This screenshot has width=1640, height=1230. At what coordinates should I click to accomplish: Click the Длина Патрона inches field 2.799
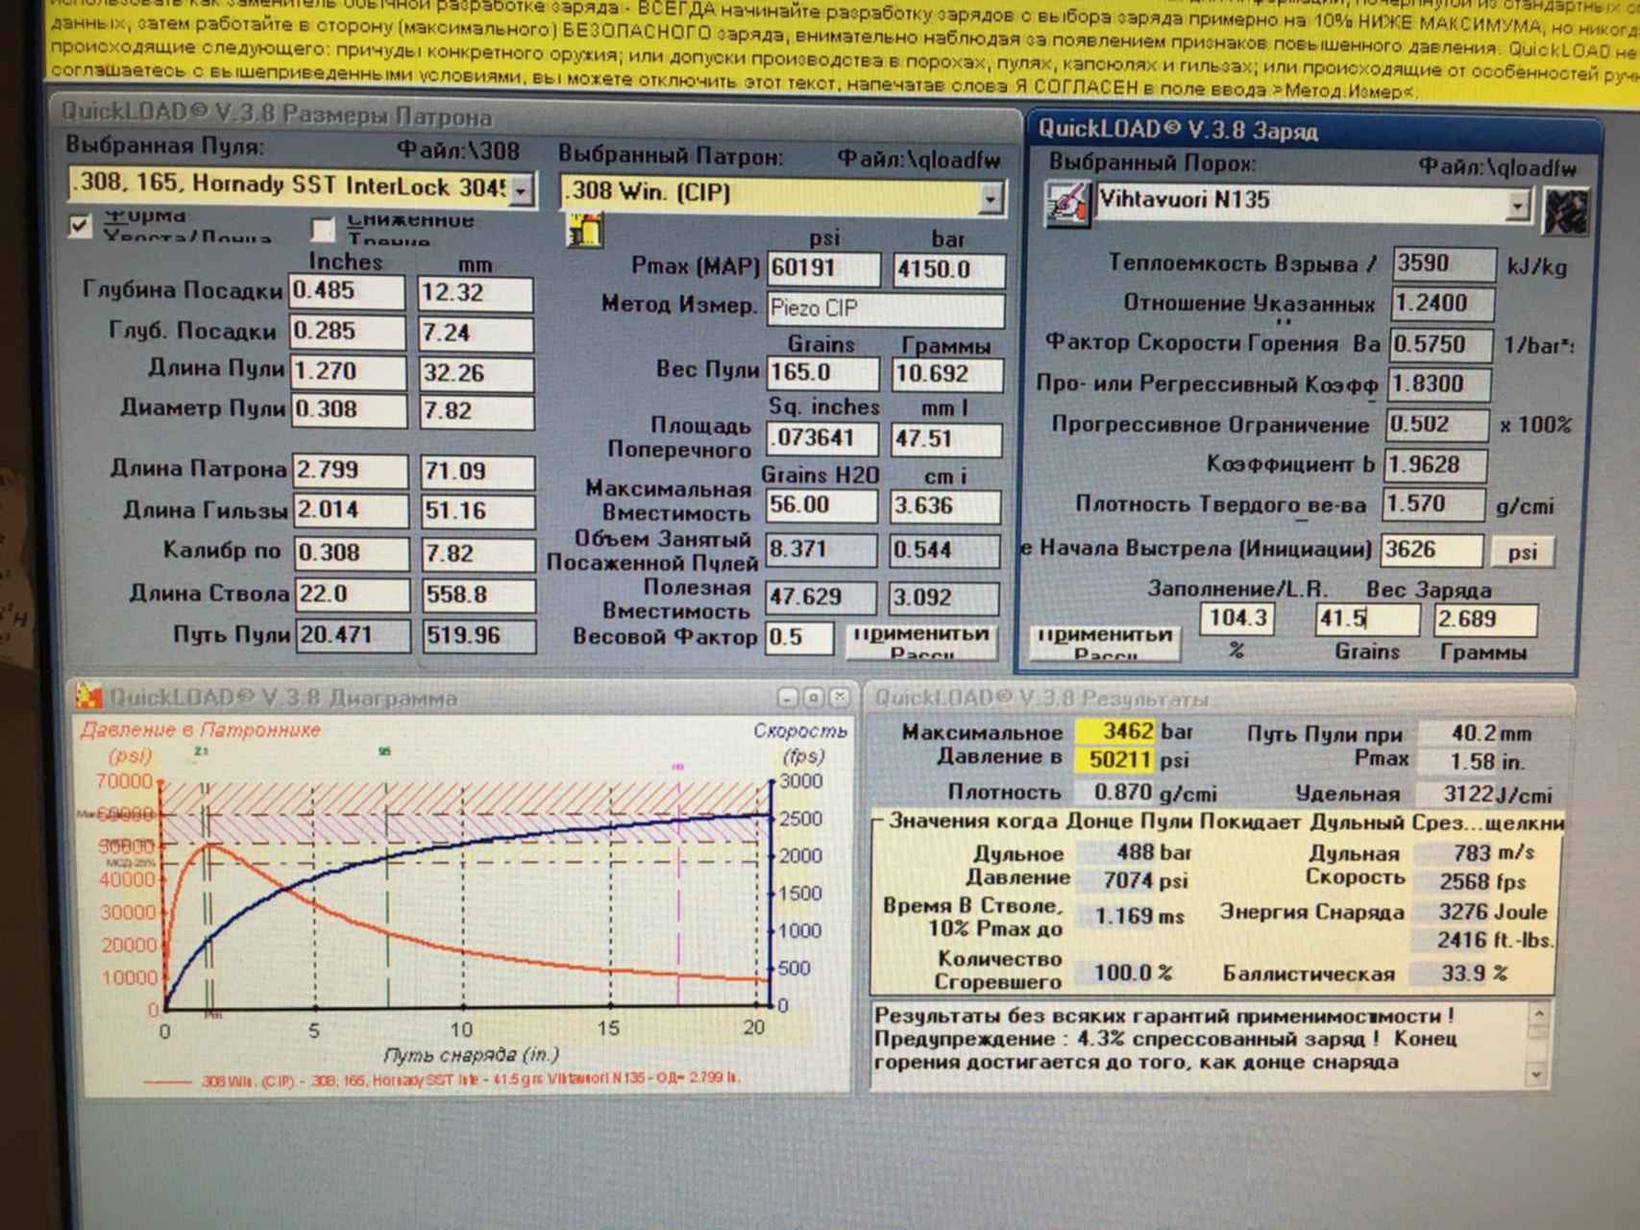[x=350, y=471]
